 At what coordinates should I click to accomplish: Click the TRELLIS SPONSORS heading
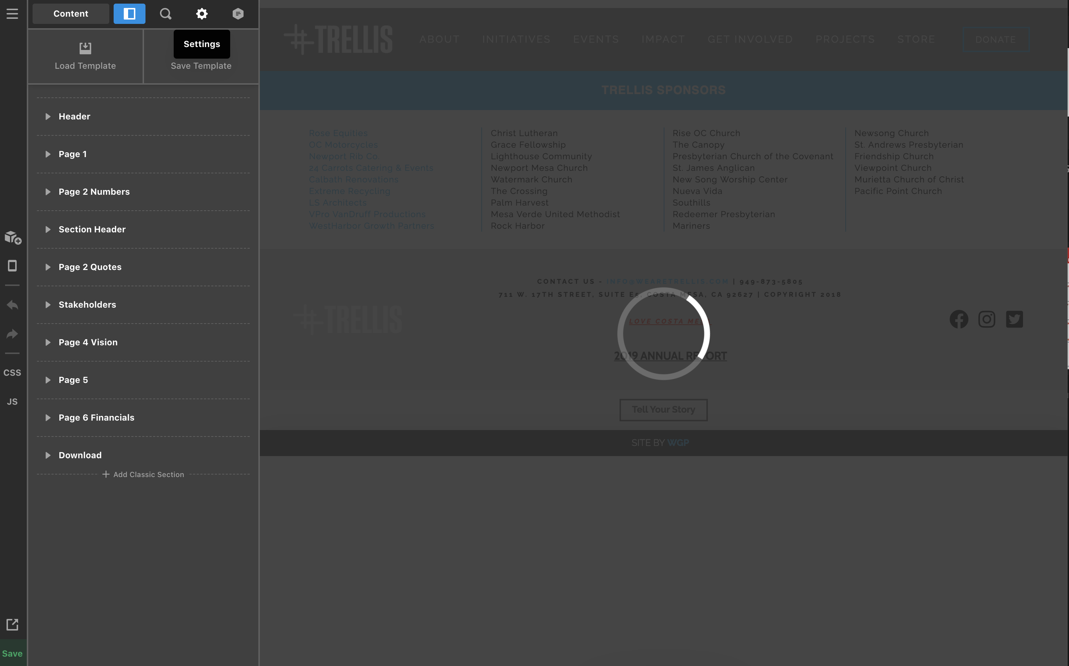point(663,90)
